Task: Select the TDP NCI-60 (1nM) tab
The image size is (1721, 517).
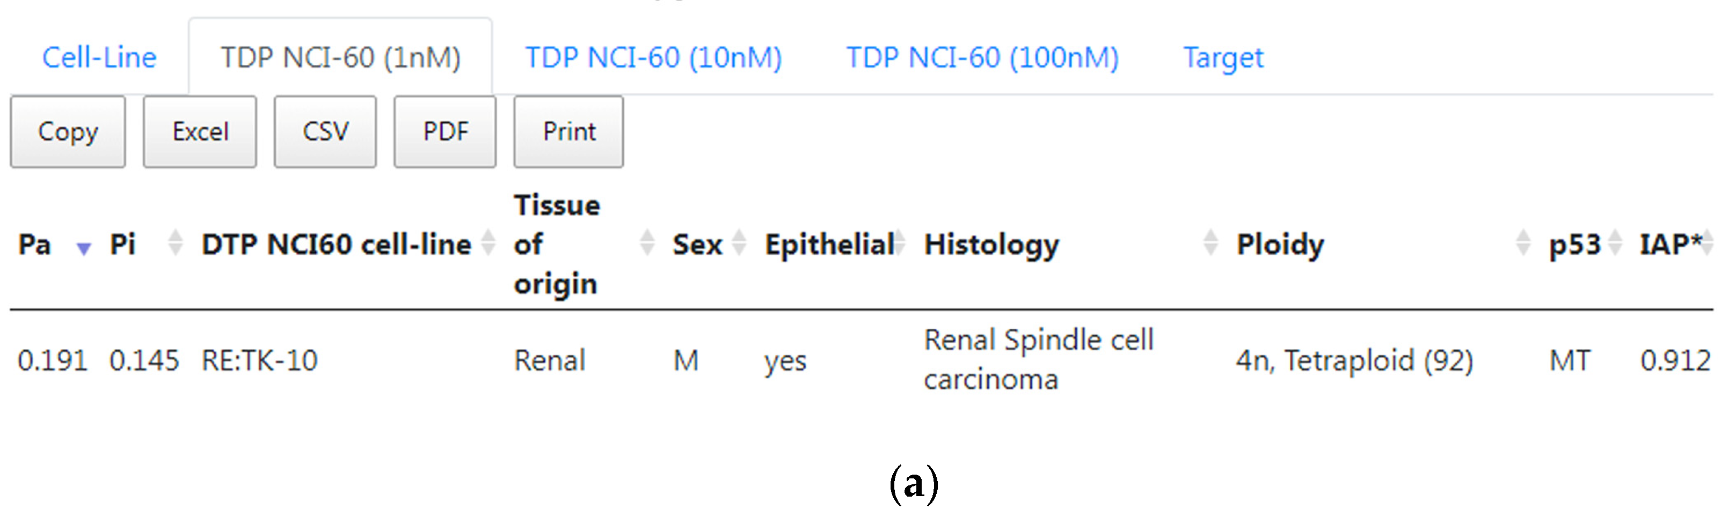Action: click(340, 58)
